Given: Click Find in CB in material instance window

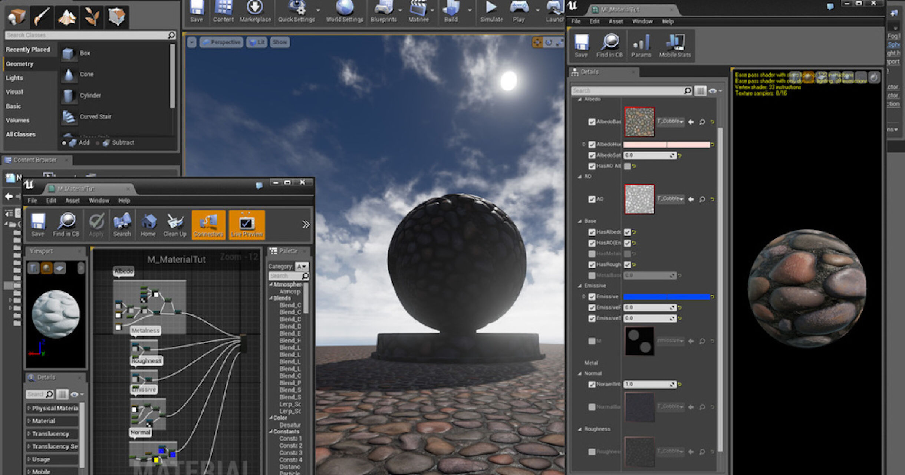Looking at the screenshot, I should pos(609,46).
